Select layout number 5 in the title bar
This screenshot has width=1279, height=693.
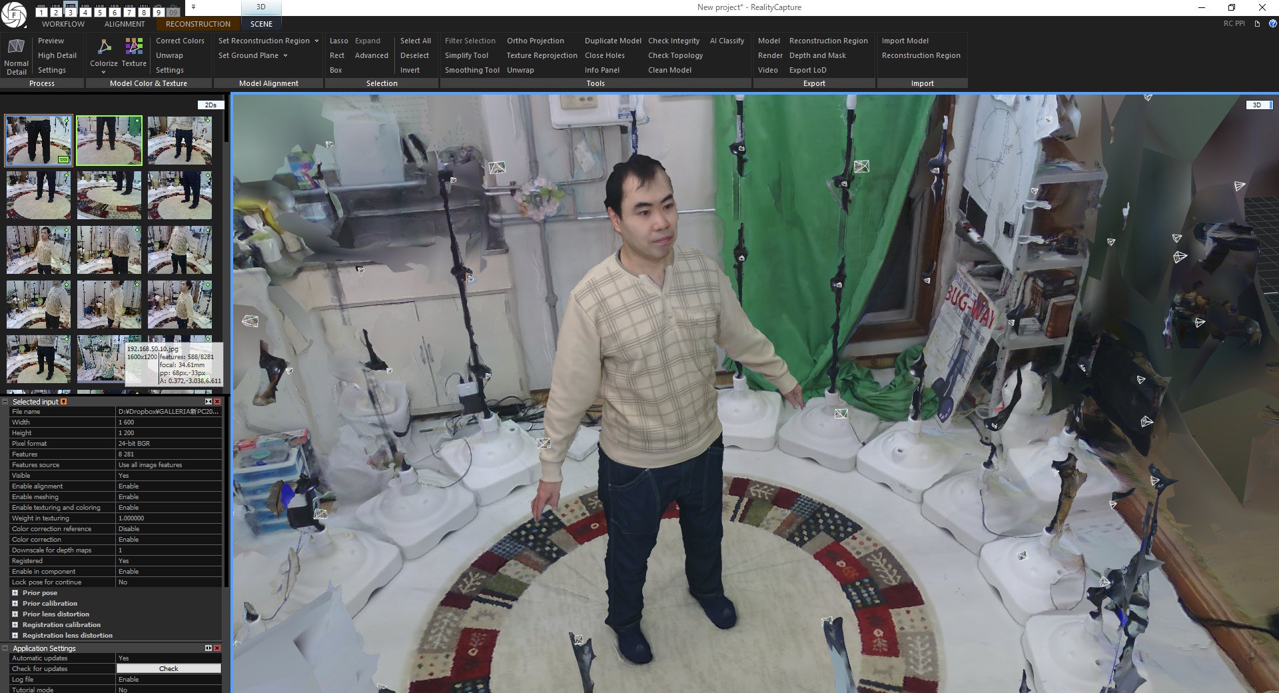point(100,13)
